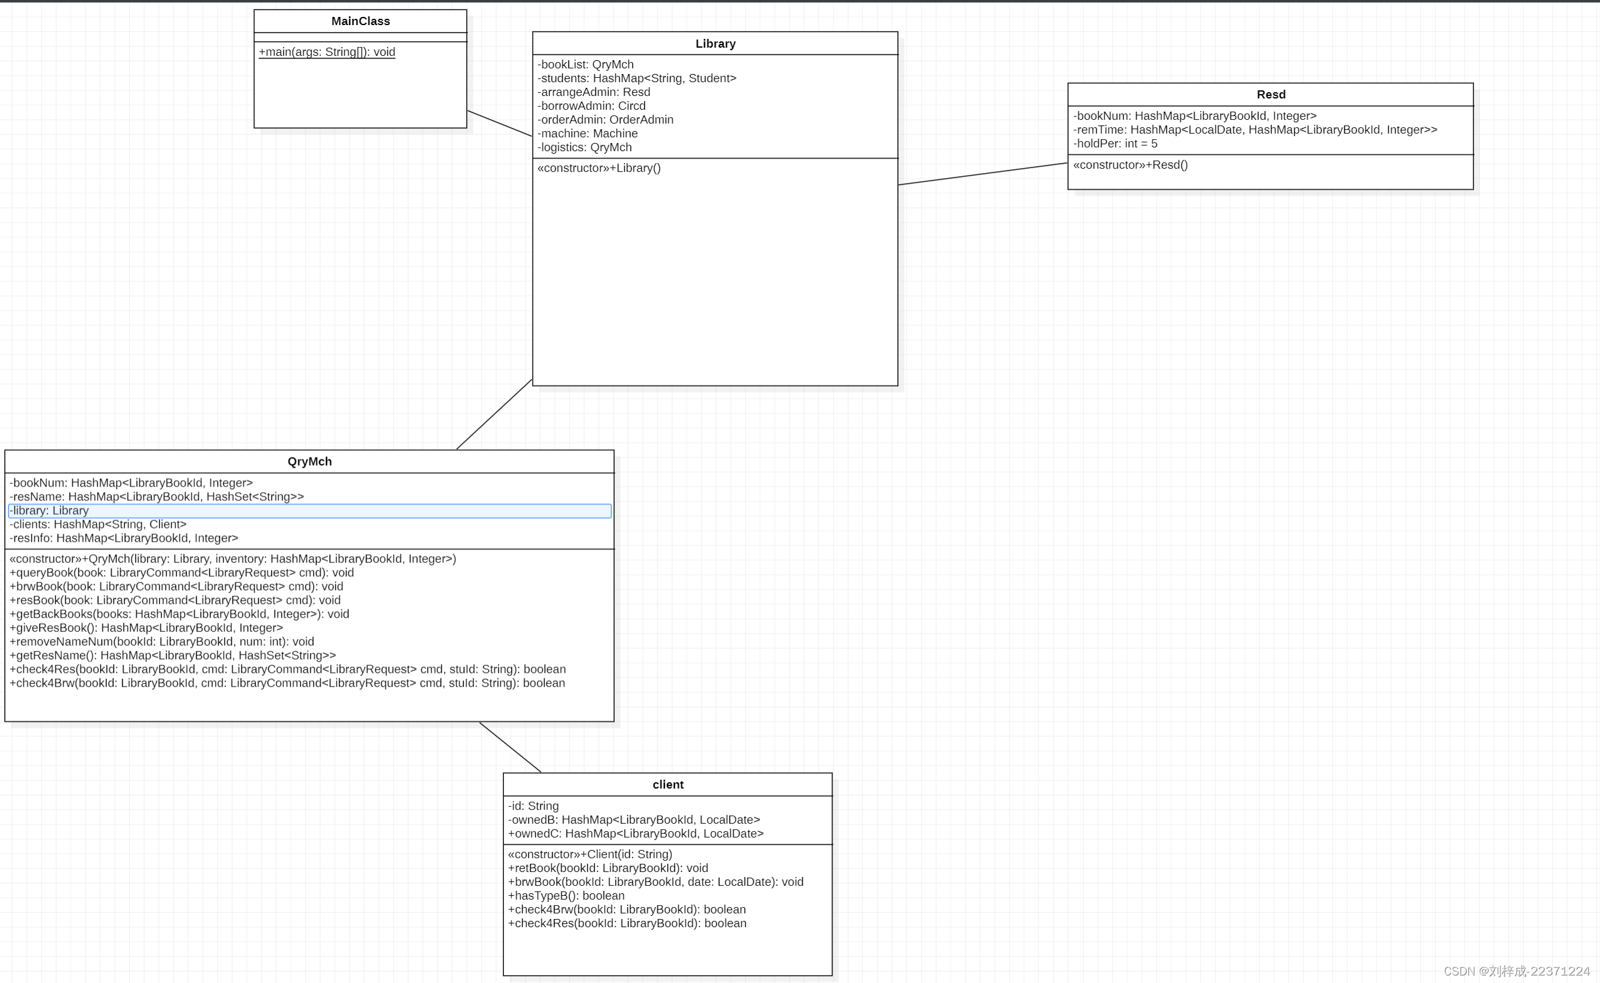Select the connector between Library and Resd
1600x983 pixels.
[983, 174]
